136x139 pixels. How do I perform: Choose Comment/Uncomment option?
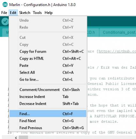pos(48,90)
